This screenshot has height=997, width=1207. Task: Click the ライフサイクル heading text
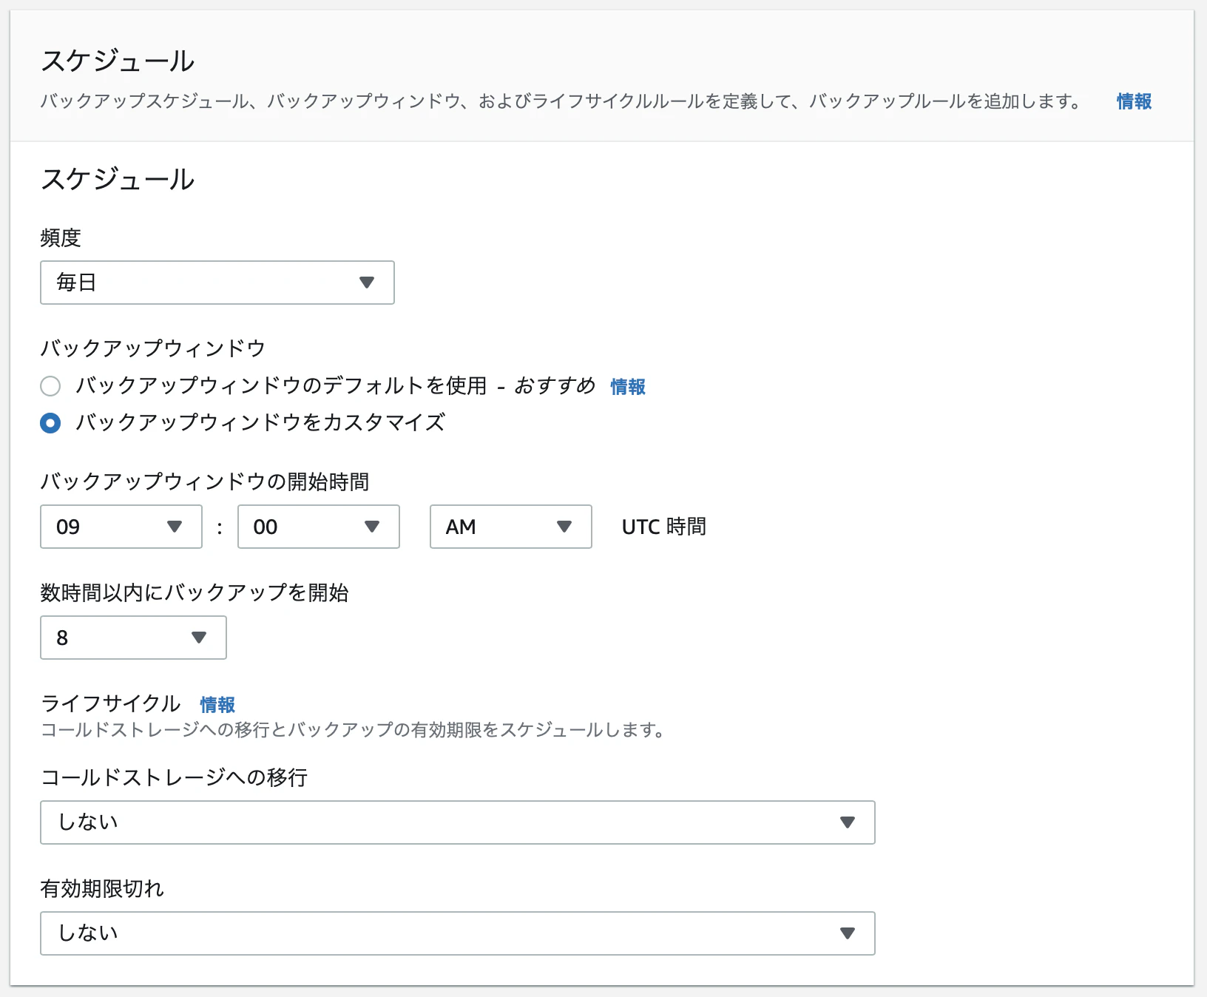coord(111,703)
